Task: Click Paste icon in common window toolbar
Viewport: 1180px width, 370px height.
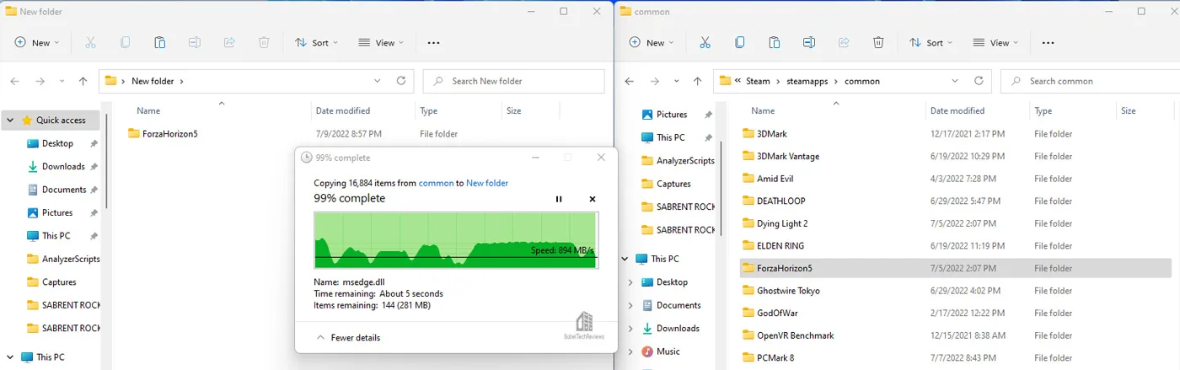Action: pyautogui.click(x=774, y=42)
